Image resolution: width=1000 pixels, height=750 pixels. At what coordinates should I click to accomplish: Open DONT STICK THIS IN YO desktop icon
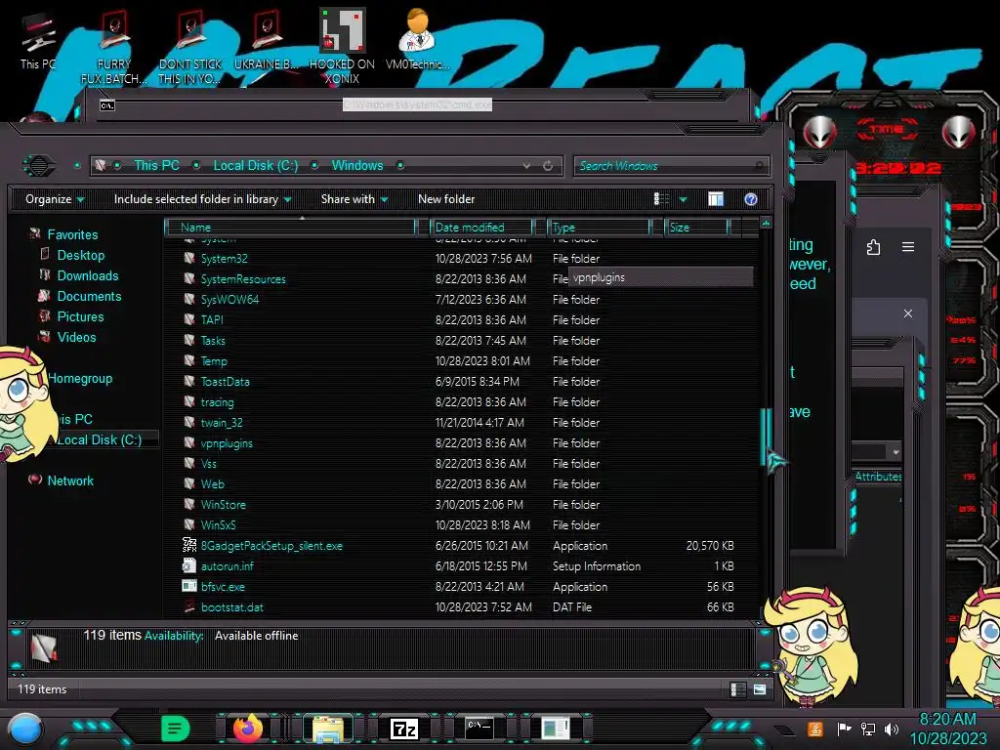189,48
